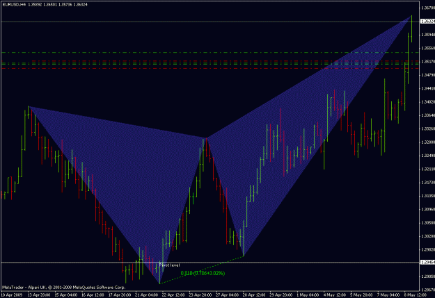Click the 1.32110 price axis value
435x298 pixels.
coord(428,169)
